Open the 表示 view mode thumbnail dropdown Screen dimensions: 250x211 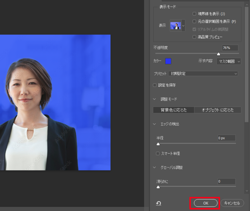(177, 26)
